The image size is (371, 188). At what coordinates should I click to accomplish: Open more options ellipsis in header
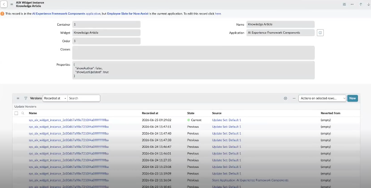352,4
